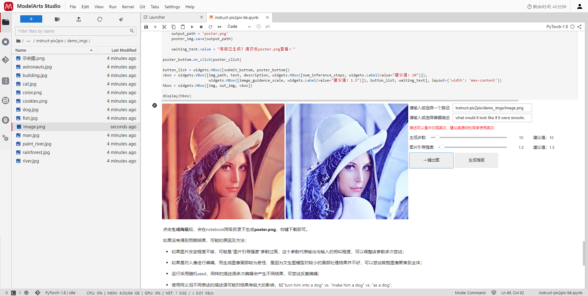Screen dimensions: 588x296
Task: Click the 一键出图 button
Action: (431, 160)
